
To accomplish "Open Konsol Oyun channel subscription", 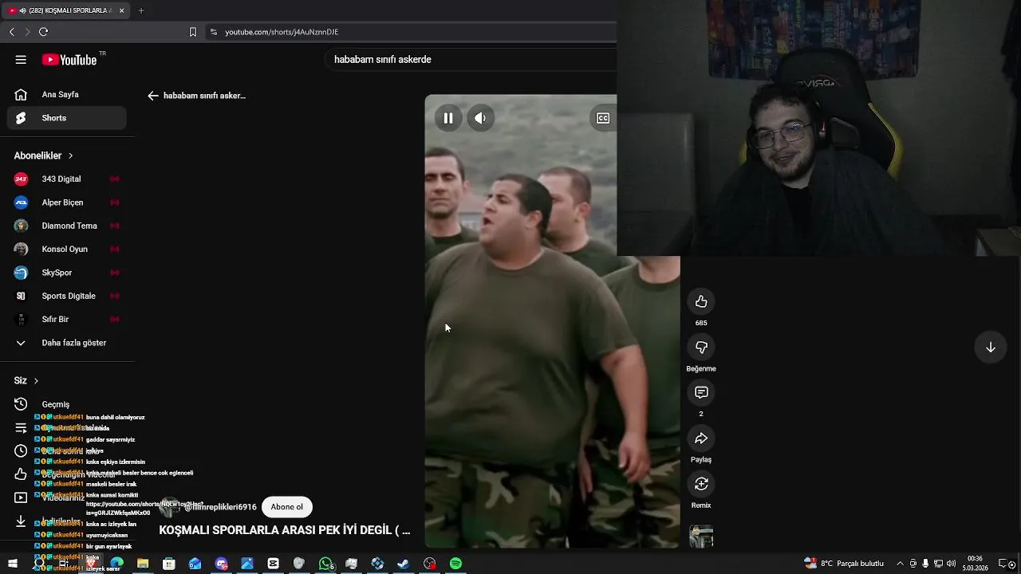I will (67, 249).
